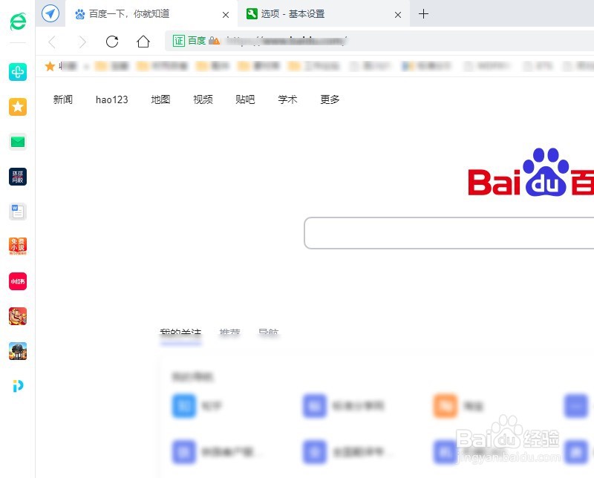The image size is (594, 478).
Task: Close the 百度一下 tab
Action: click(x=226, y=15)
